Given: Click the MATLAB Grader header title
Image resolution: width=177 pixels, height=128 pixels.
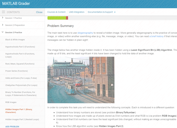Looking at the screenshot, I should (x=16, y=4).
